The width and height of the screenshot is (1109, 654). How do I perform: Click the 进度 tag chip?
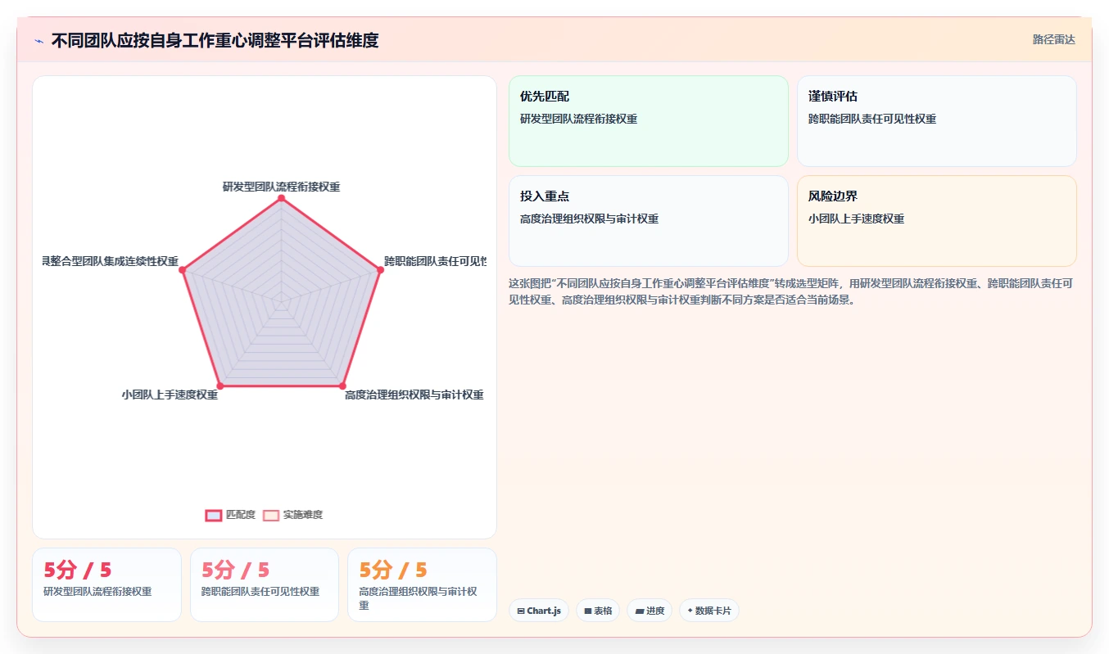pos(650,611)
